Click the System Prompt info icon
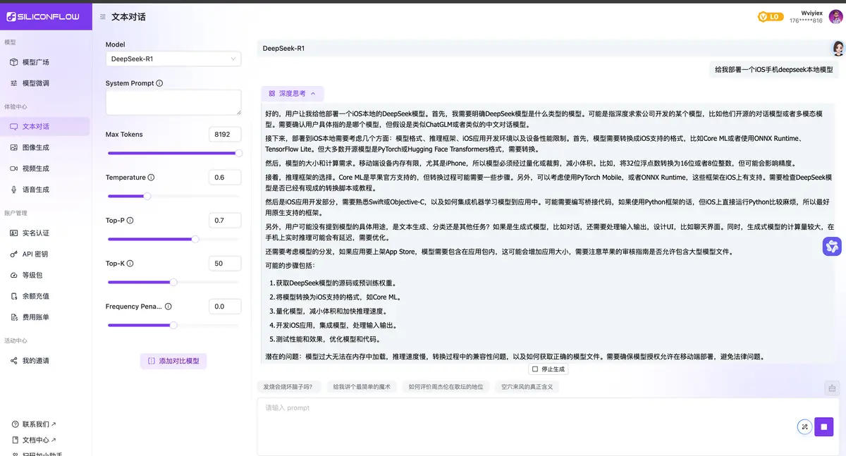Image resolution: width=846 pixels, height=456 pixels. tap(159, 83)
